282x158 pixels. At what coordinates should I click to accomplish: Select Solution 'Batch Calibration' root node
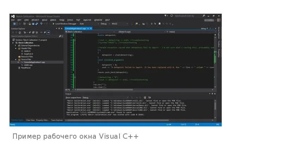(31, 40)
